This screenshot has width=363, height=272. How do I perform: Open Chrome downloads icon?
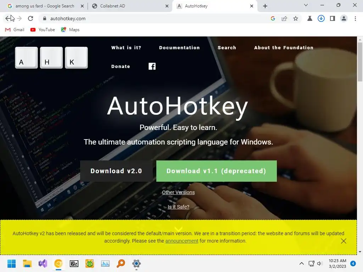click(321, 18)
